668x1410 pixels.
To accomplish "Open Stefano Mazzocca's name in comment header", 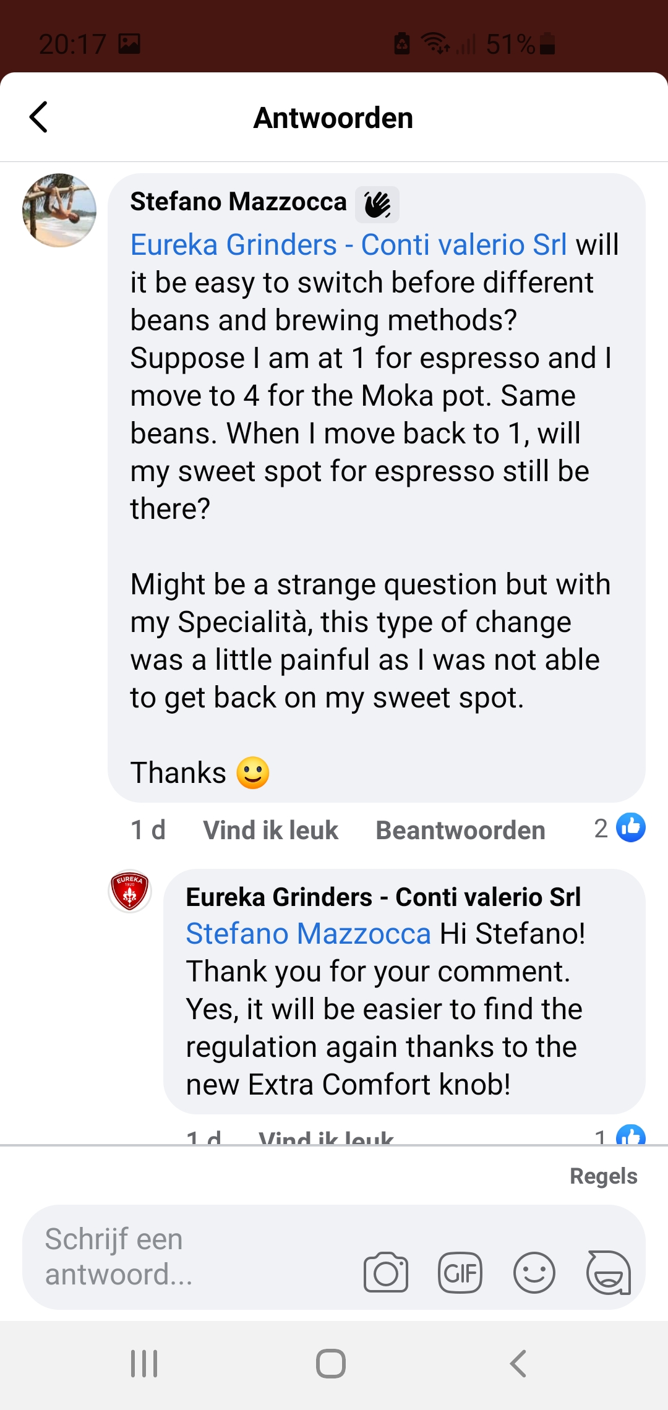I will 238,202.
